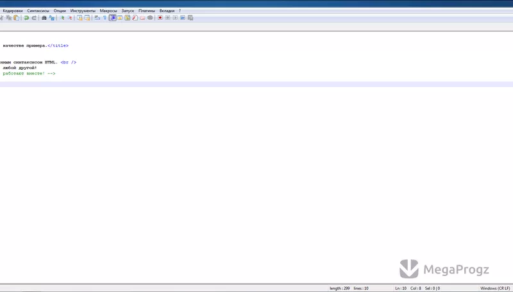Screen dimensions: 513x292
Task: Show the Document Map panel icon
Action: (x=128, y=18)
